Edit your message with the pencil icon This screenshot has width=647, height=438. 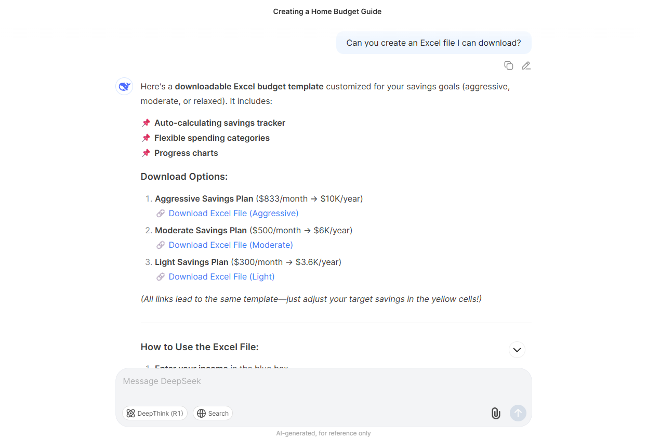click(526, 65)
